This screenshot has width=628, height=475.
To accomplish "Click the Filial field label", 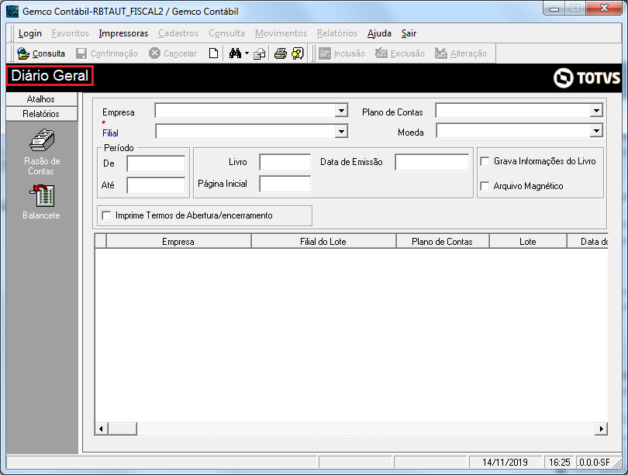I will [x=111, y=133].
